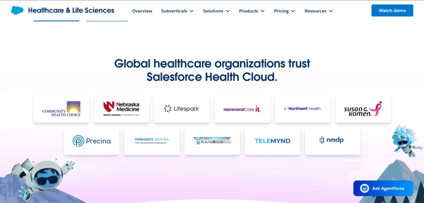424x203 pixels.
Task: Select the Permanente Medicine logo card
Action: (152, 141)
